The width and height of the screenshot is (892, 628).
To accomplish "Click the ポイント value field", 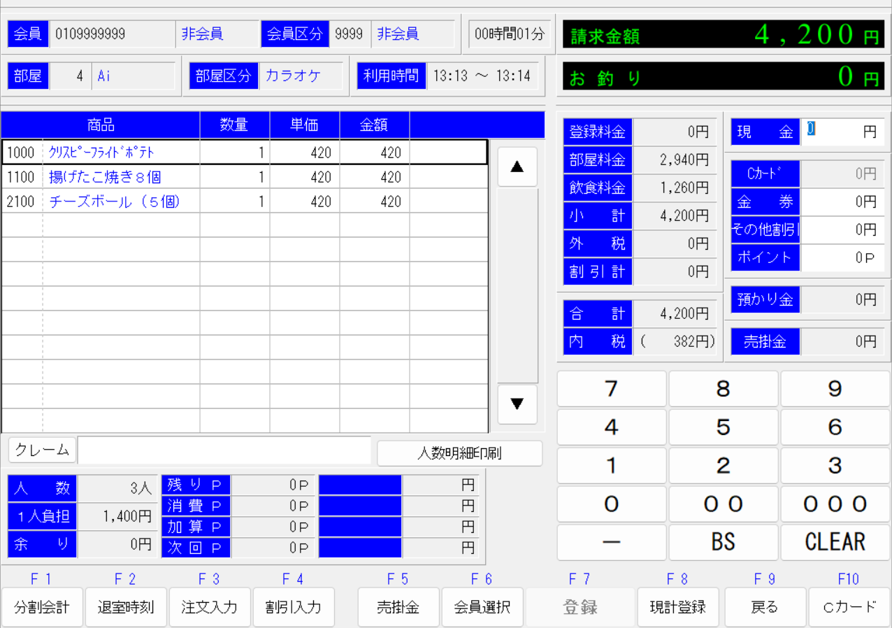I will click(x=841, y=258).
